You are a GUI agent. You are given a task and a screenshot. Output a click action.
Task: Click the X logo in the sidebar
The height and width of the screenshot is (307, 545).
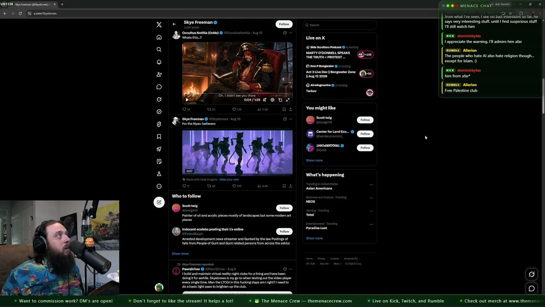point(159,25)
